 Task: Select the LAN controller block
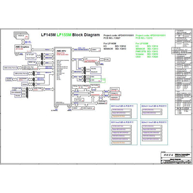point(92,60)
